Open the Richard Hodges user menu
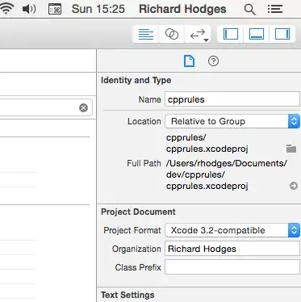This screenshot has height=302, width=301. pos(182,9)
